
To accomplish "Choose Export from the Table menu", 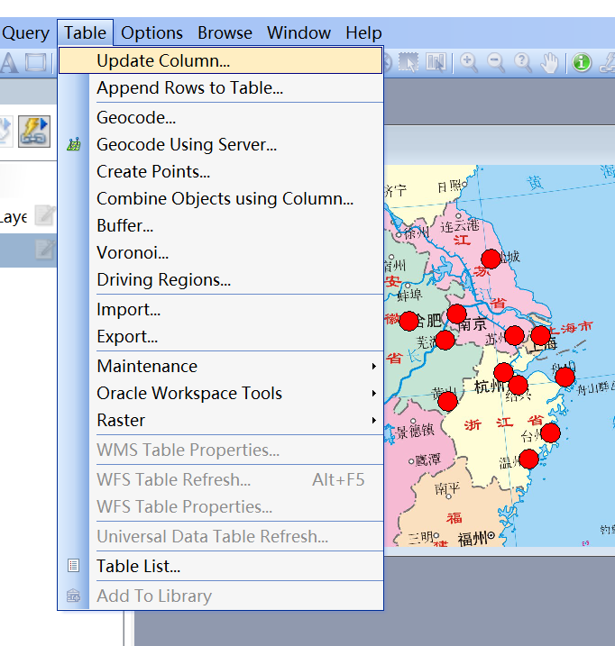I will point(127,337).
